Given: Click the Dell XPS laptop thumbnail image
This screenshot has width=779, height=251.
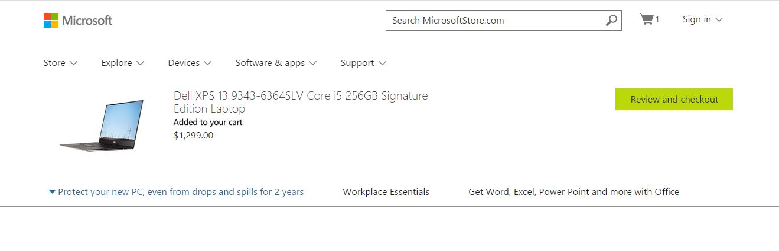Looking at the screenshot, I should pyautogui.click(x=102, y=125).
